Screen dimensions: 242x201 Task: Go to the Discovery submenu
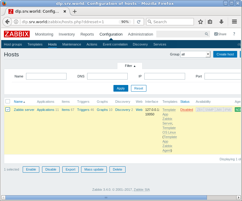click(x=140, y=44)
